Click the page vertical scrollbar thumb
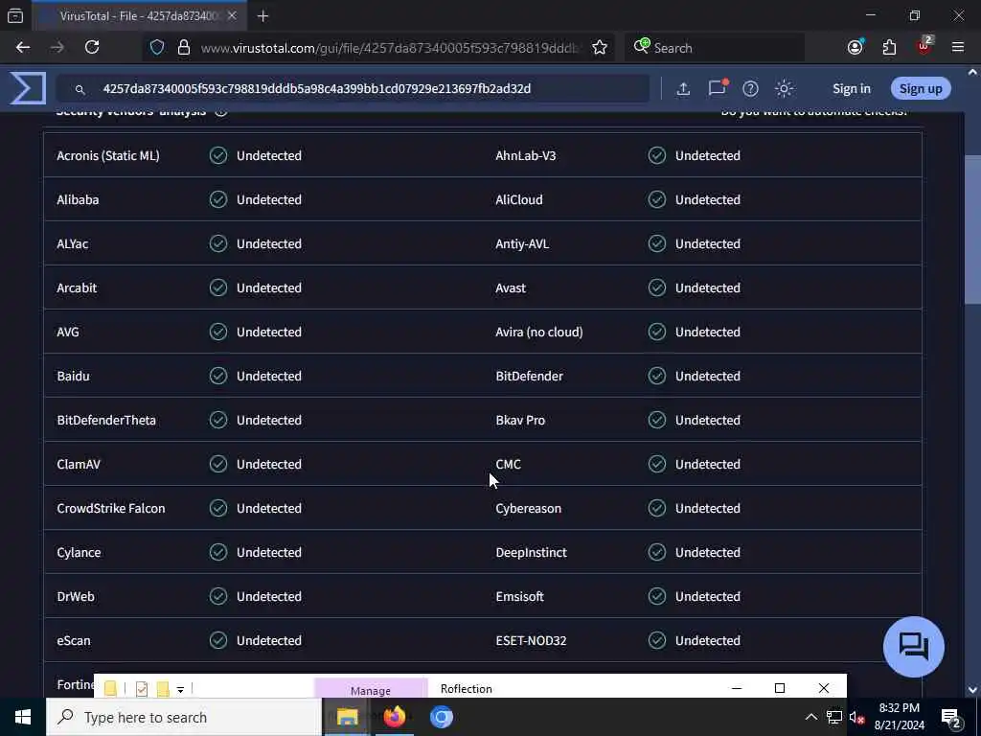This screenshot has width=981, height=736. (x=972, y=228)
